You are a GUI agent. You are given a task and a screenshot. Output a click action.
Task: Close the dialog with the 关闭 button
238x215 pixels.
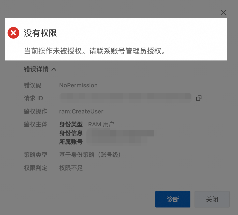[x=212, y=199]
